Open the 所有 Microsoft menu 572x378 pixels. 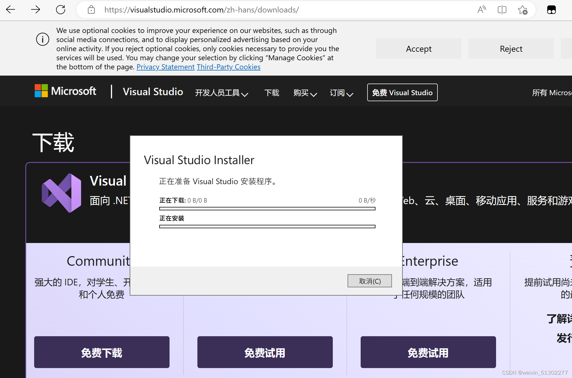click(552, 92)
